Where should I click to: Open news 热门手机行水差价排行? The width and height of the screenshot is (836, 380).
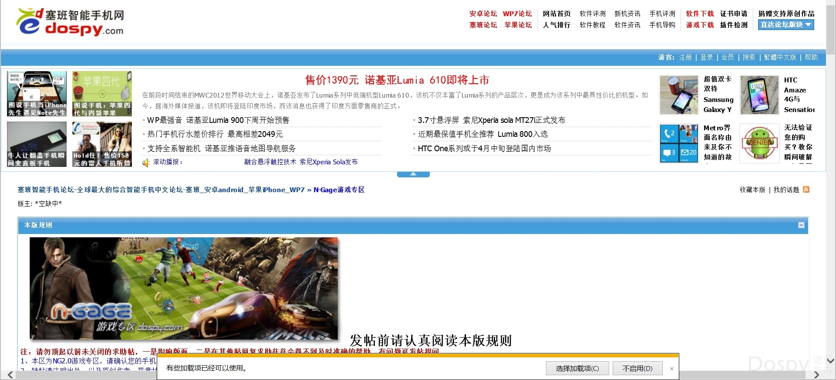coord(215,134)
